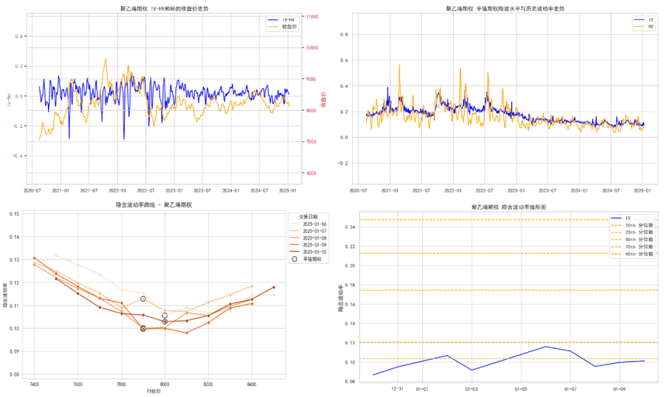
Task: Select the 10th 分位数 legend entry
Action: pyautogui.click(x=632, y=226)
